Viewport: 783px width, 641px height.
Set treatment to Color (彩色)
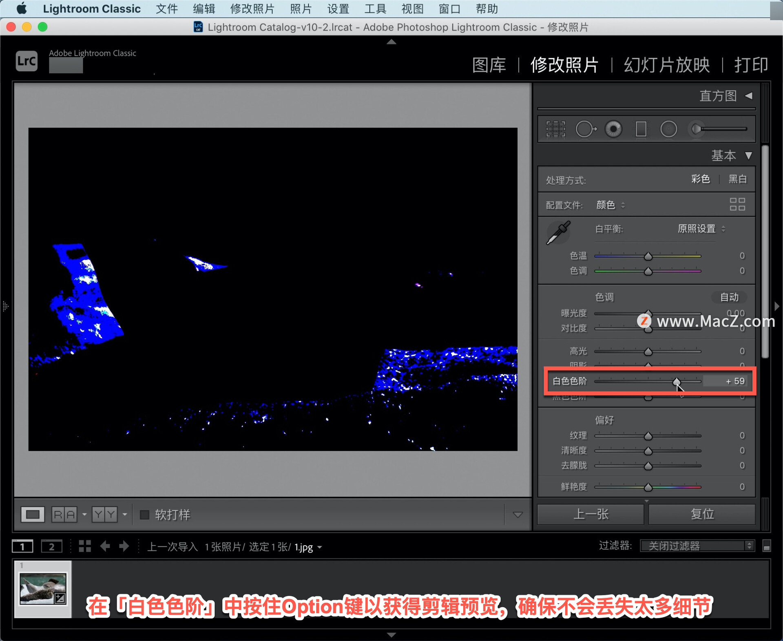pos(701,179)
